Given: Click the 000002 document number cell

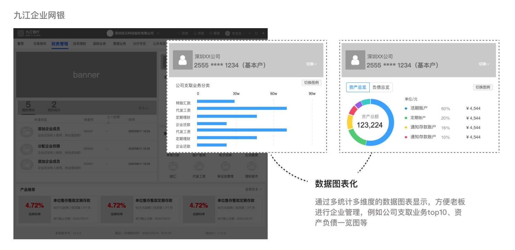Looking at the screenshot, I should click(x=88, y=148).
